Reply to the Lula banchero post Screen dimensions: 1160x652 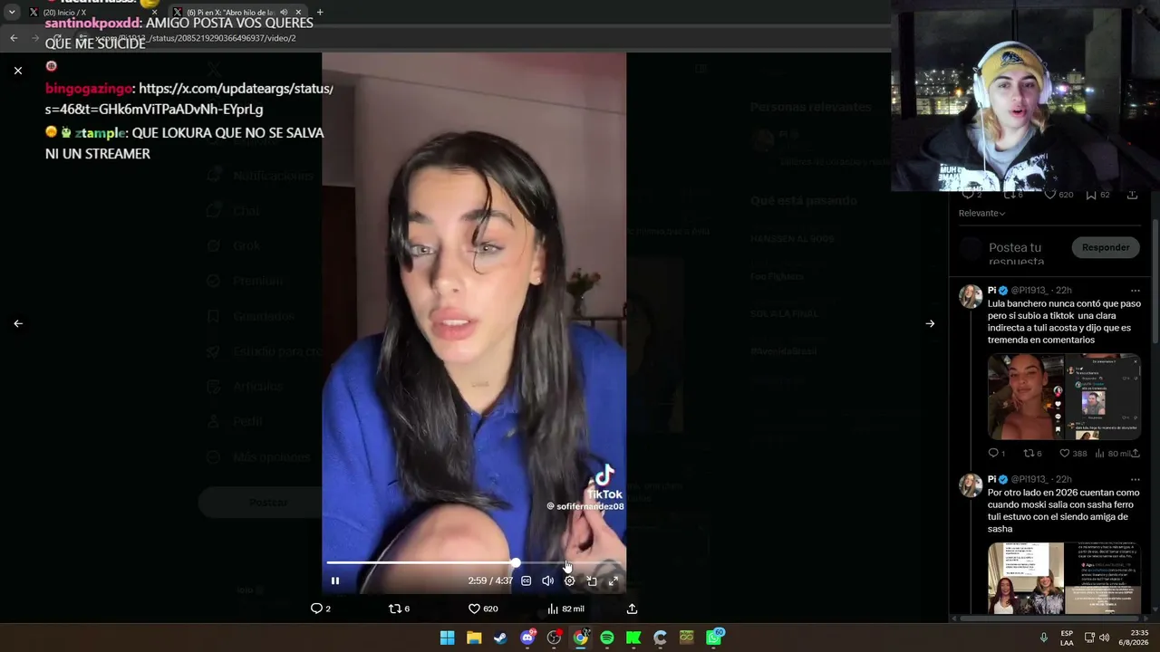pos(996,453)
